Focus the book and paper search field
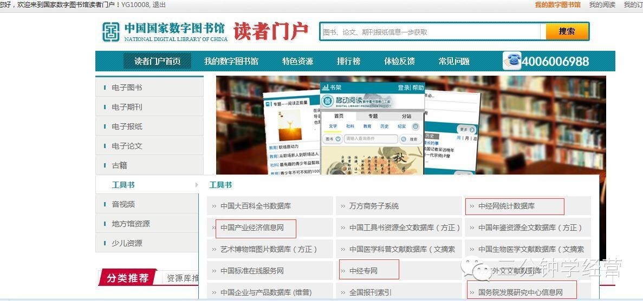Viewport: 643px width, 301px height. pos(432,31)
